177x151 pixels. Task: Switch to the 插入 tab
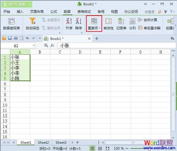coord(20,11)
